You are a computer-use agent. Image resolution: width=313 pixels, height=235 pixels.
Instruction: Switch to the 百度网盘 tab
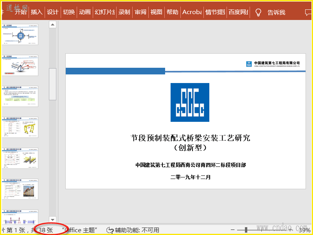click(238, 12)
